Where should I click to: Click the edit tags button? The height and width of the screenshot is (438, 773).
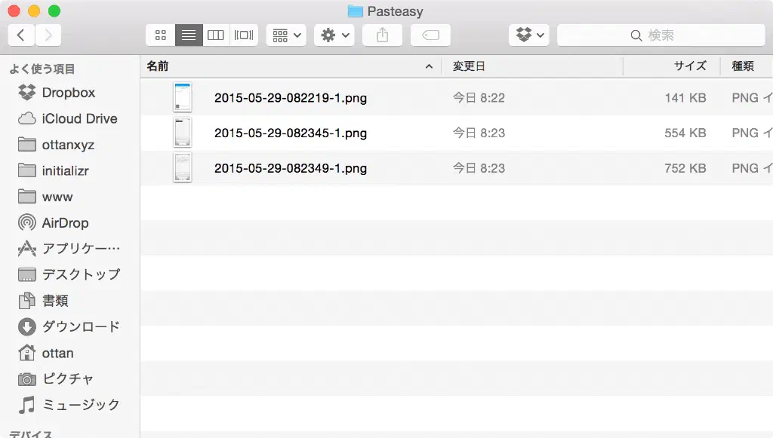(x=430, y=35)
